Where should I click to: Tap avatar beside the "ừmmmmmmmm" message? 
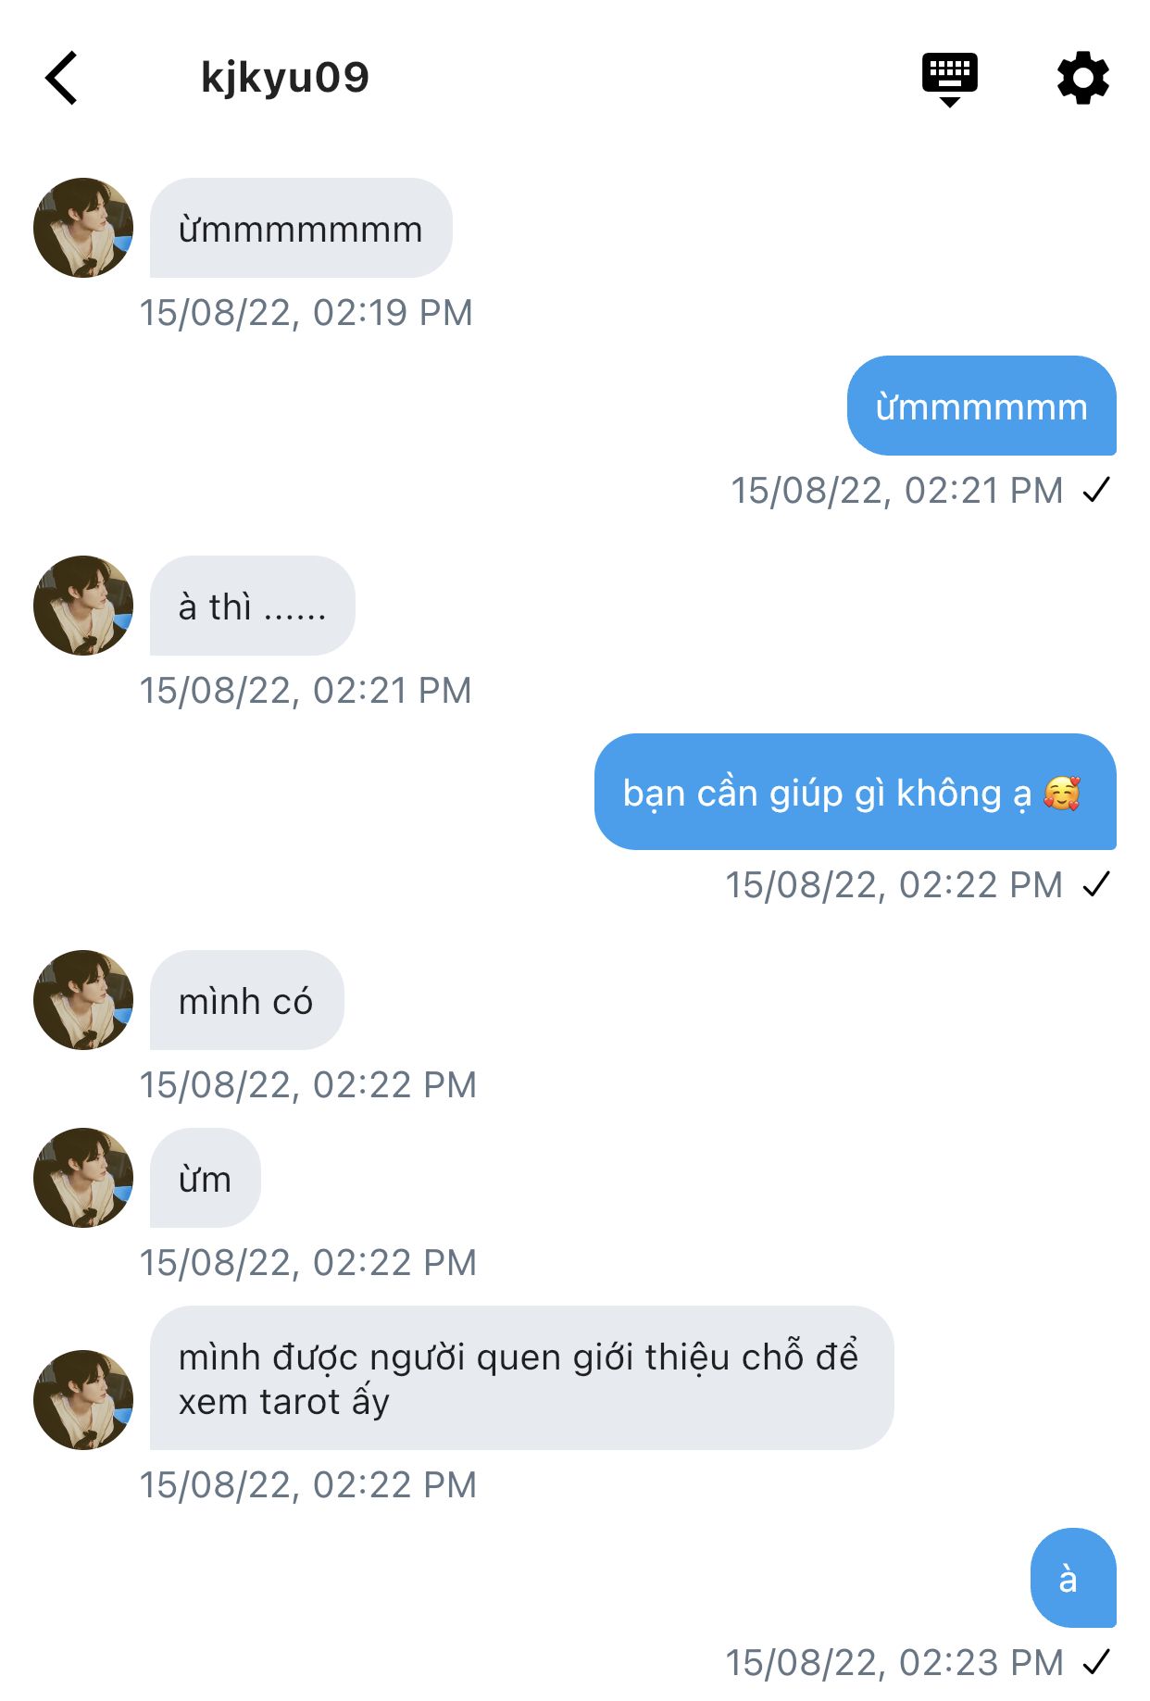coord(83,228)
